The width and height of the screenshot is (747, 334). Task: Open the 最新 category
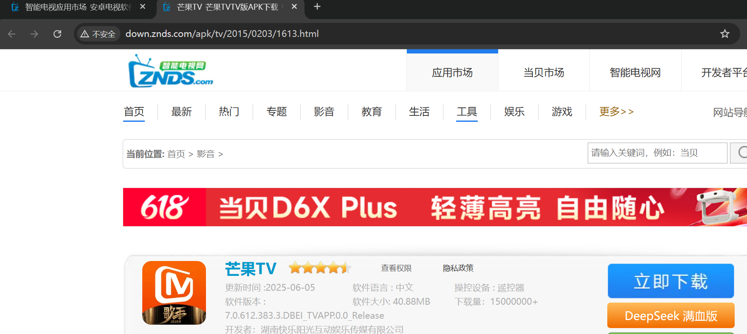click(x=181, y=112)
